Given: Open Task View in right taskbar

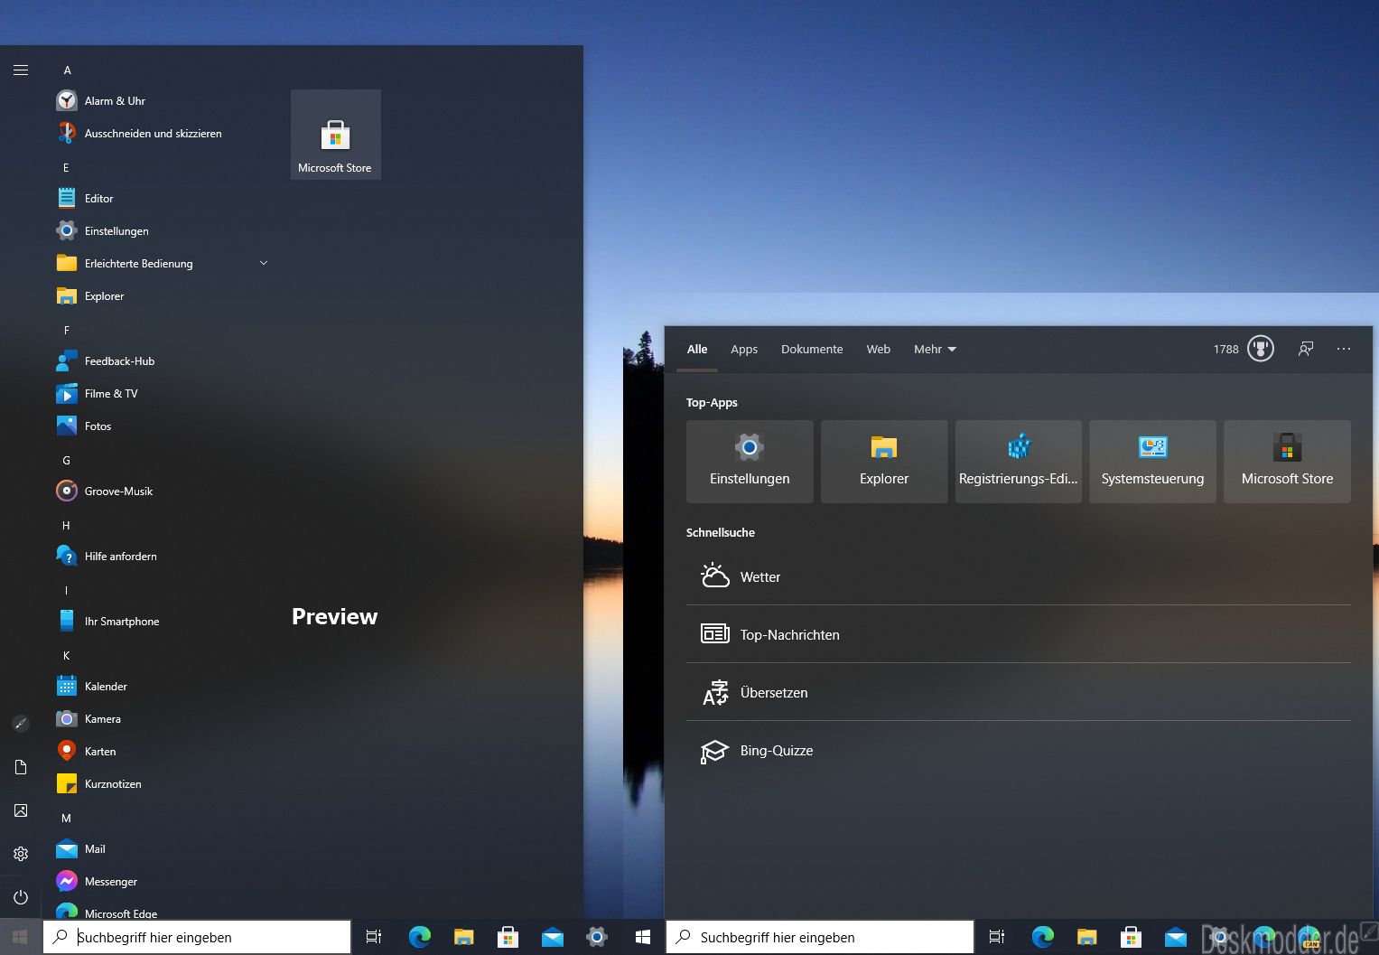Looking at the screenshot, I should [997, 937].
